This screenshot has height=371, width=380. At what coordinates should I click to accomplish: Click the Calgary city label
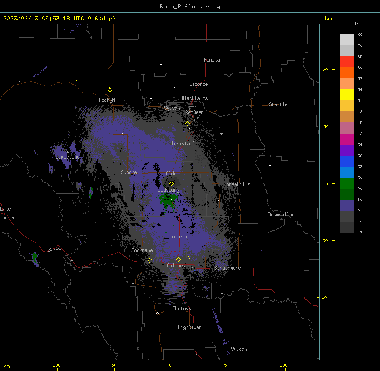[x=176, y=266]
